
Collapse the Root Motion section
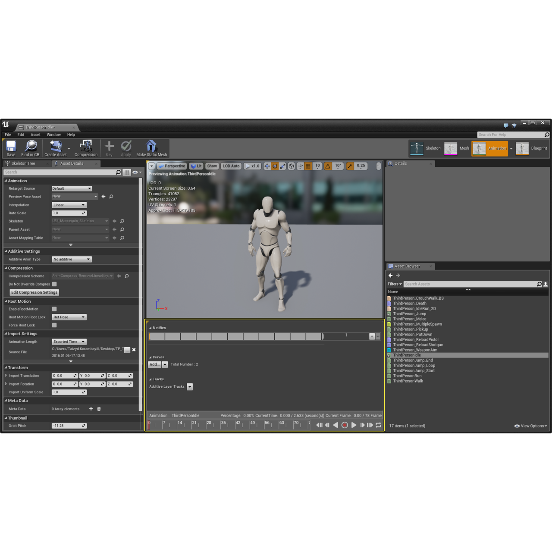6,301
